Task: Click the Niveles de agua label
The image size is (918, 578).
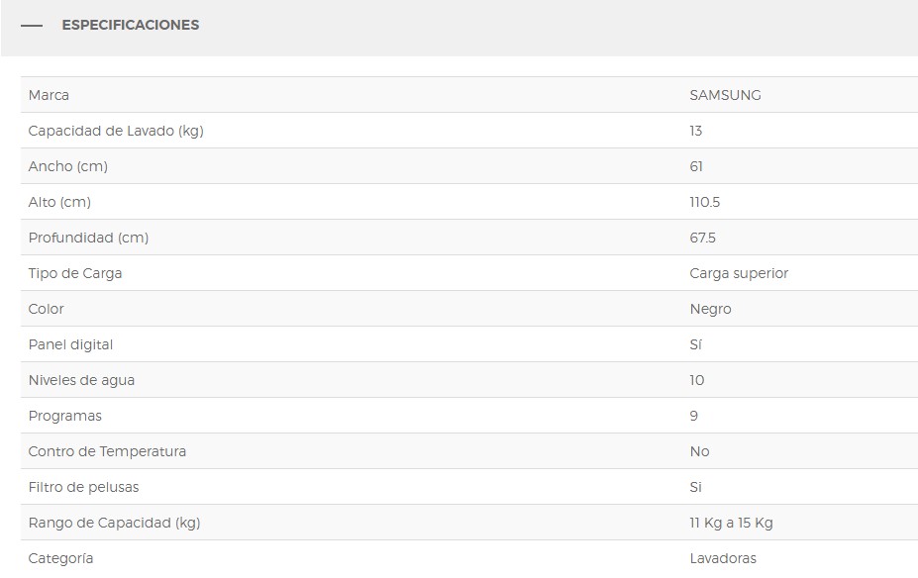Action: pyautogui.click(x=81, y=380)
